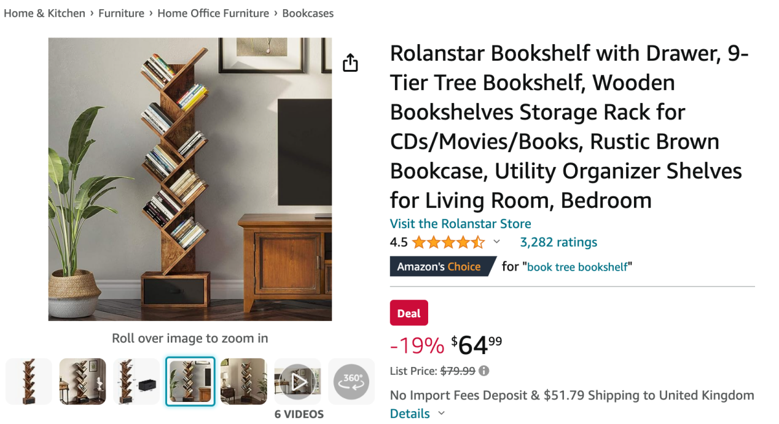Expand the rating breakdown chevron

[x=497, y=242]
